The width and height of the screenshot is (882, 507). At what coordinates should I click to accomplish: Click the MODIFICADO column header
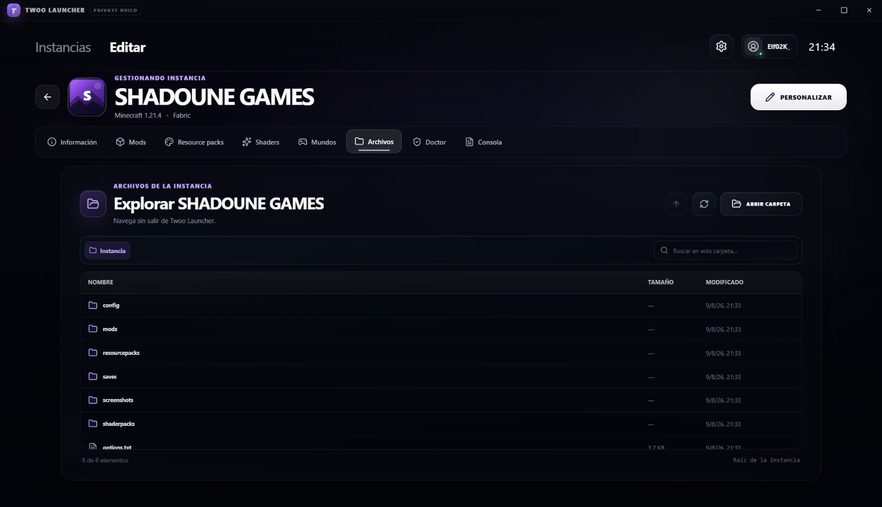pyautogui.click(x=724, y=282)
